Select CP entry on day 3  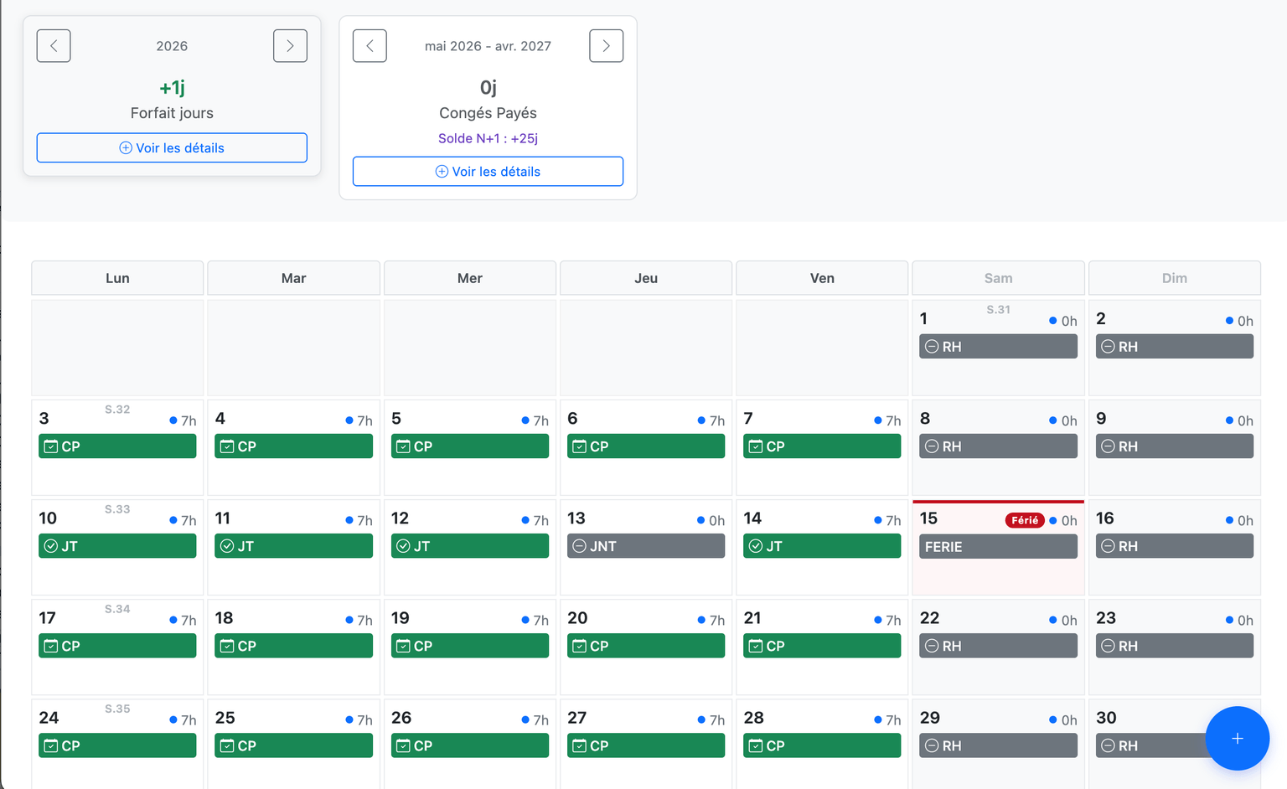click(117, 446)
